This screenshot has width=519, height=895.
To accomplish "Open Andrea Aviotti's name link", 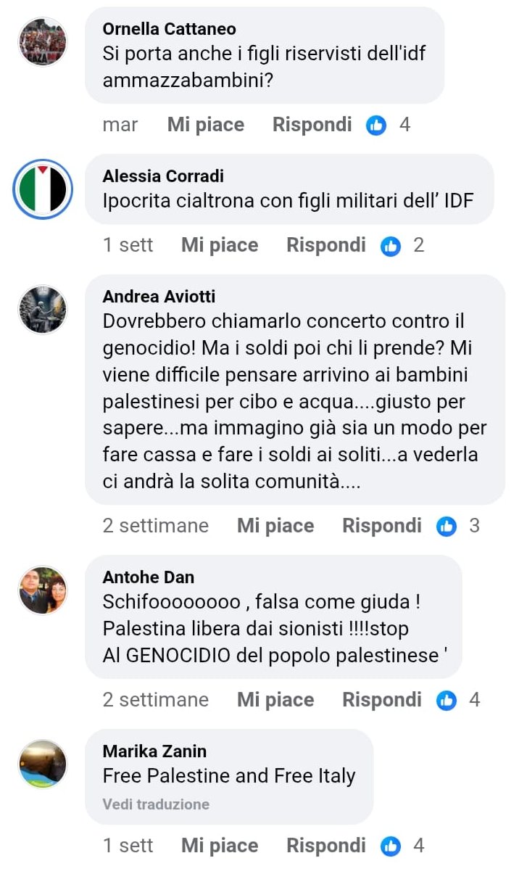I will pos(159,296).
